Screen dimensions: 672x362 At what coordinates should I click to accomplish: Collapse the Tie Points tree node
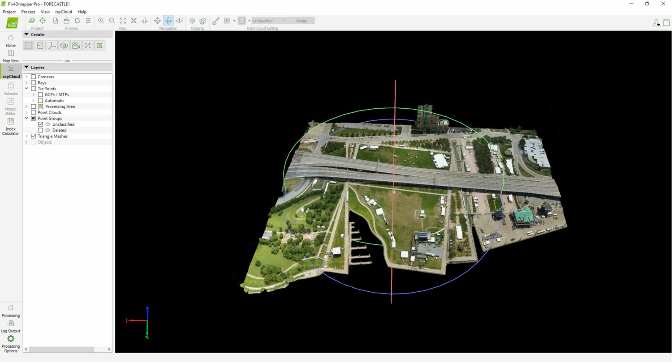coord(26,89)
